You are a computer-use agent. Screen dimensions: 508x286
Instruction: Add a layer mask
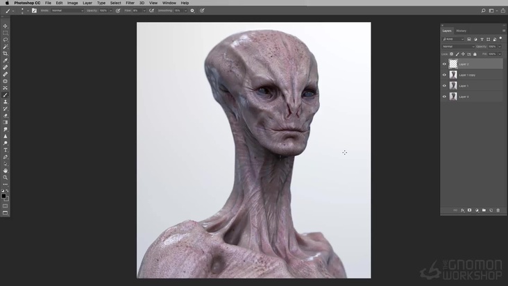pos(469,210)
